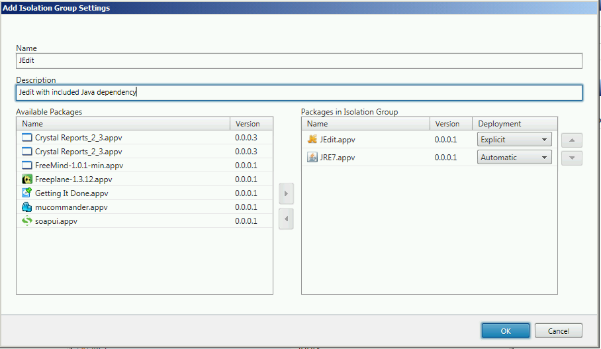Click the Deployment column header
Viewport: 601px width, 349px height.
click(514, 124)
